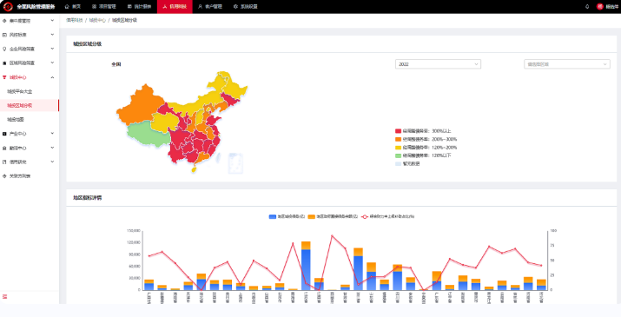This screenshot has width=621, height=317.
Task: Expand the 信用研究 sidebar chevron
Action: point(52,162)
